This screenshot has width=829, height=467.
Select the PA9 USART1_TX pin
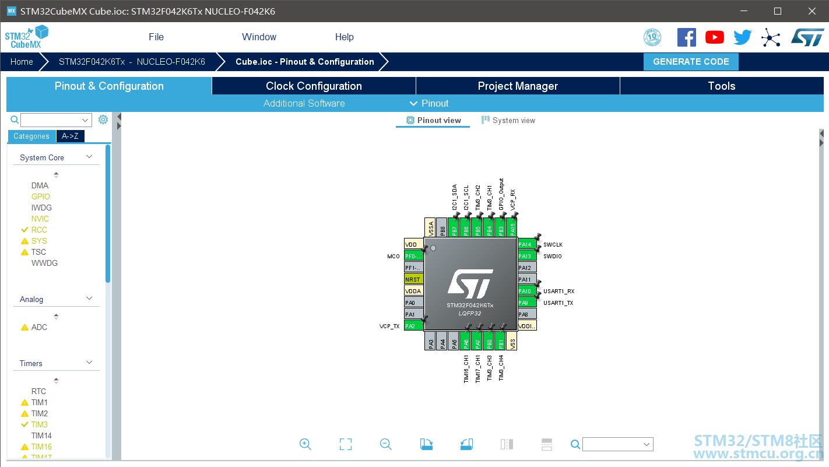tap(527, 303)
